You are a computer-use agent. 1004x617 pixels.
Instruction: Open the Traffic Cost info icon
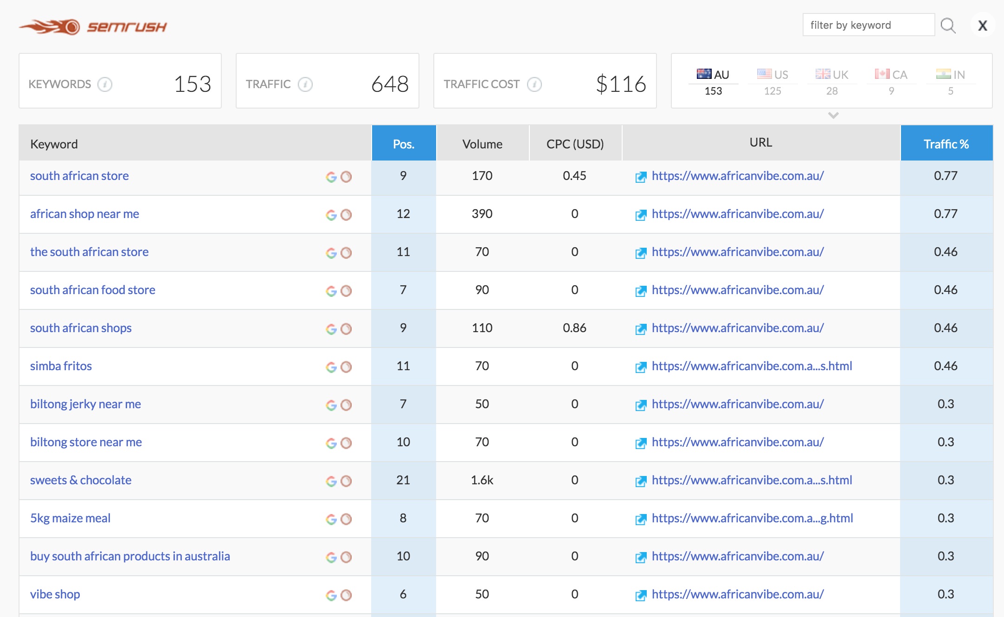point(534,84)
